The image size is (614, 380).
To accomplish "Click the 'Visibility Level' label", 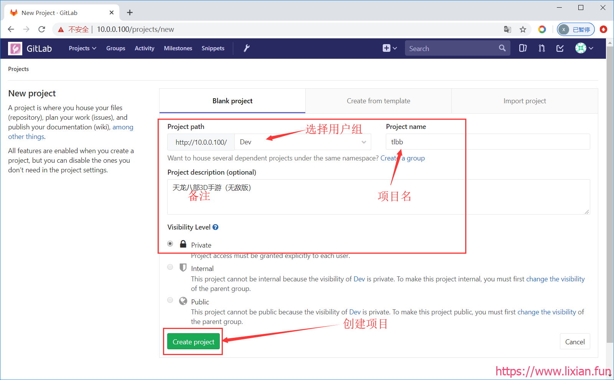I will tap(189, 227).
